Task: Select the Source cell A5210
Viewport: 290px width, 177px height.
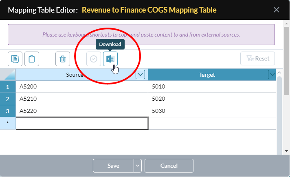Action: pos(82,99)
